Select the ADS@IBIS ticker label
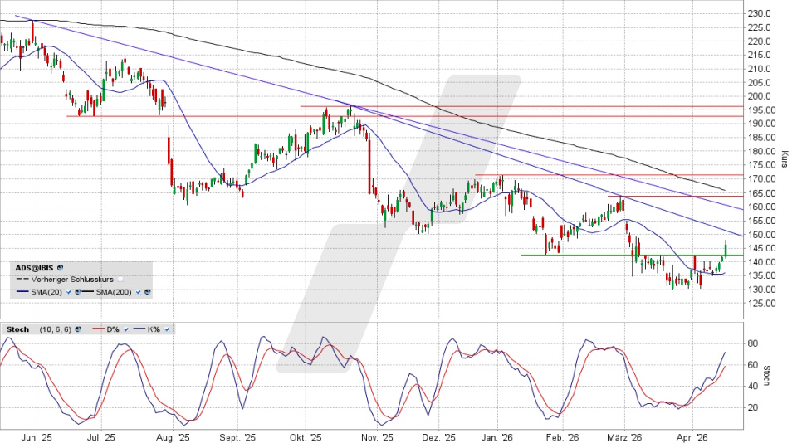The image size is (797, 448). point(34,268)
